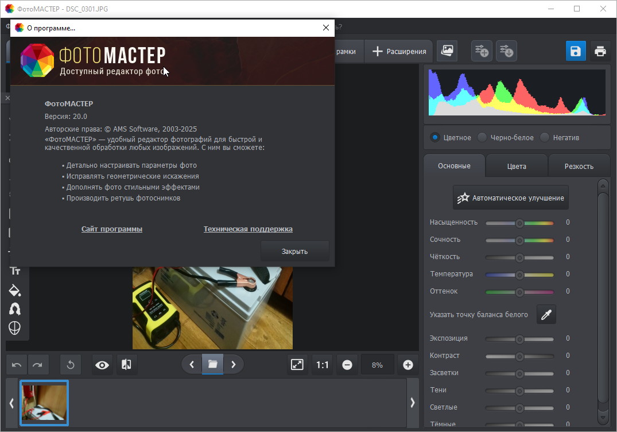Viewport: 617px width, 432px height.
Task: Go to the previous photo
Action: tap(192, 365)
